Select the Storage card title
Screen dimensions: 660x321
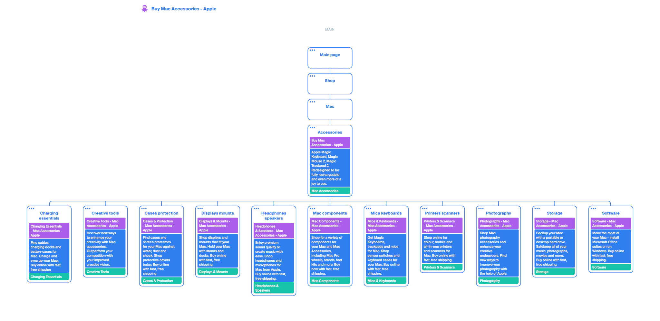554,213
